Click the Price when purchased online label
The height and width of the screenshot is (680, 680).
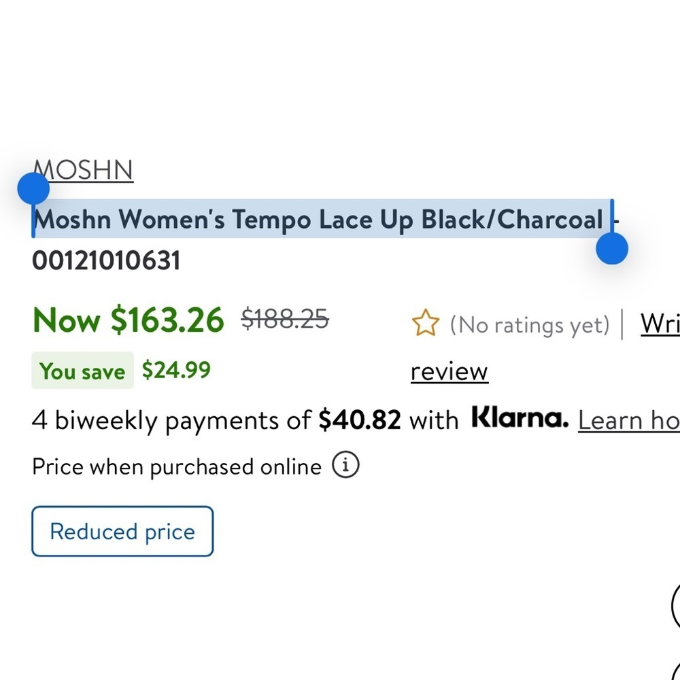click(x=177, y=467)
